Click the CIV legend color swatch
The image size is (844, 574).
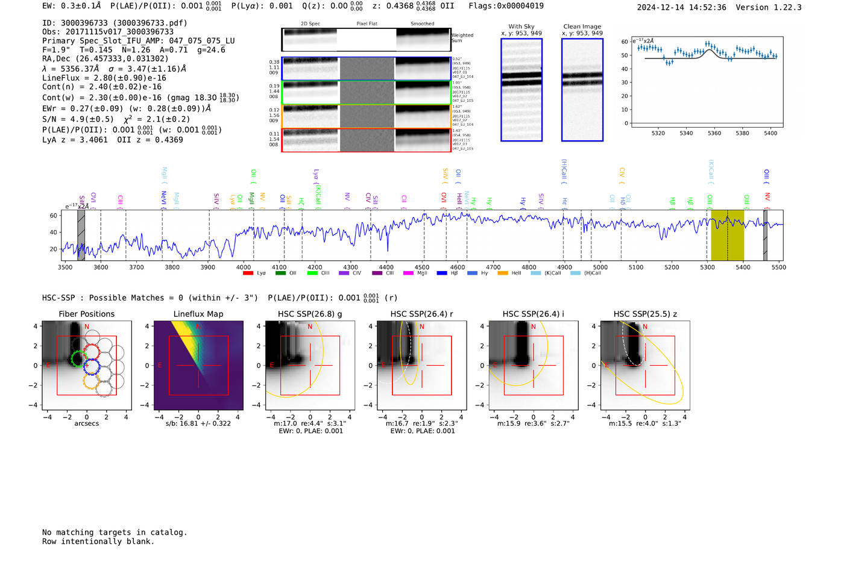point(344,273)
